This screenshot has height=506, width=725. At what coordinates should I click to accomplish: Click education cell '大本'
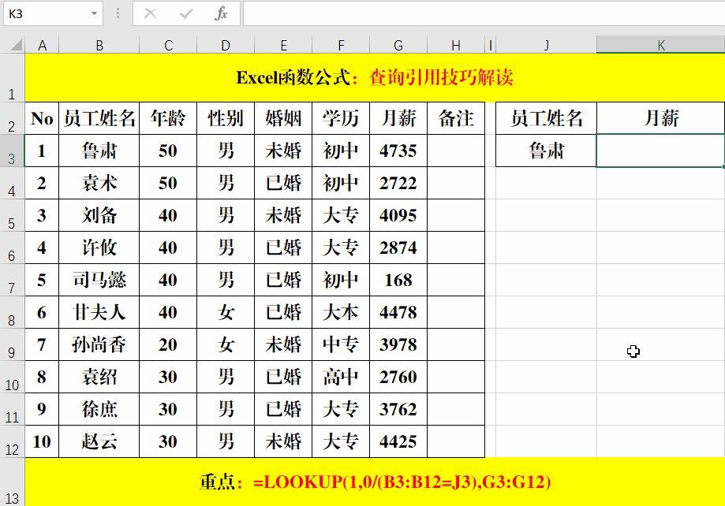(341, 312)
